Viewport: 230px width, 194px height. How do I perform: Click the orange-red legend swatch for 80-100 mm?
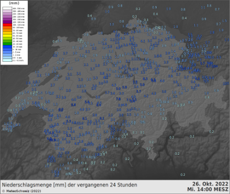pos(7,28)
